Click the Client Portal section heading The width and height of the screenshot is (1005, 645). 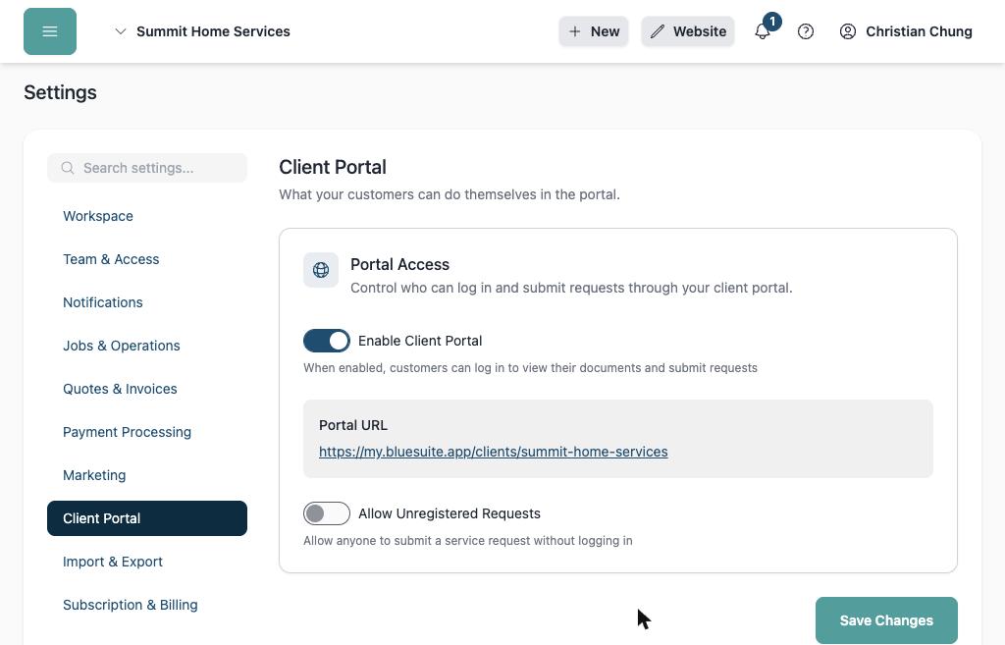click(333, 167)
